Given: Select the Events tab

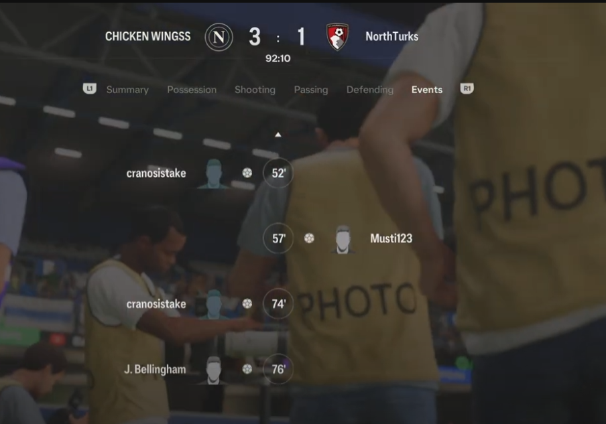Looking at the screenshot, I should click(427, 90).
